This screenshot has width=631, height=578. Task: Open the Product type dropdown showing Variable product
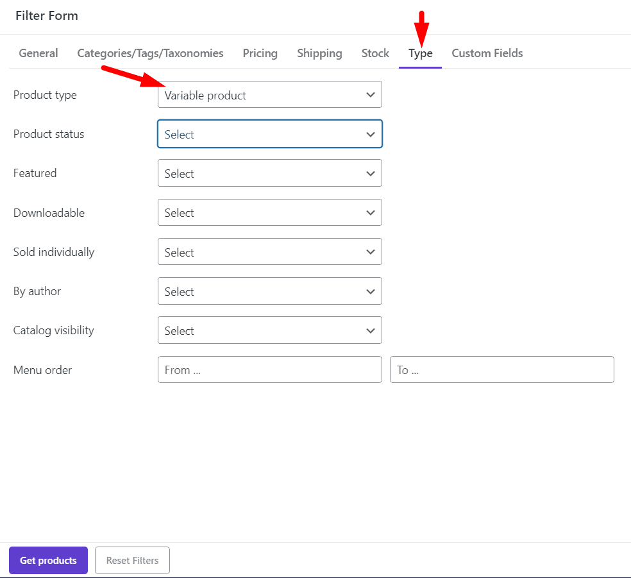pos(269,94)
